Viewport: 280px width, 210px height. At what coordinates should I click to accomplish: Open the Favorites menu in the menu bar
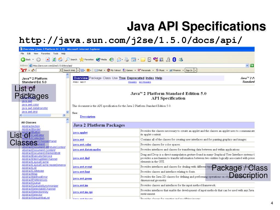pyautogui.click(x=46, y=54)
